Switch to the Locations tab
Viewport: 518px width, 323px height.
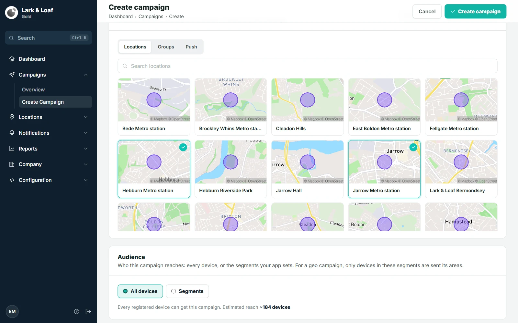135,47
